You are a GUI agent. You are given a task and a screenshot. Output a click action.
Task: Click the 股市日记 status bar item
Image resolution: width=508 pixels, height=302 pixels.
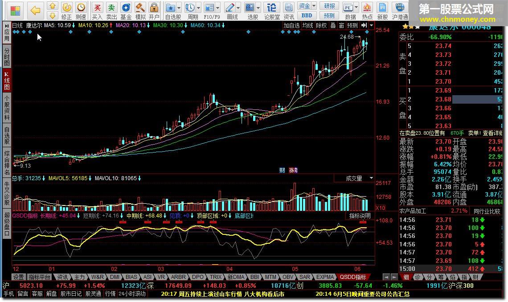pos(71,294)
